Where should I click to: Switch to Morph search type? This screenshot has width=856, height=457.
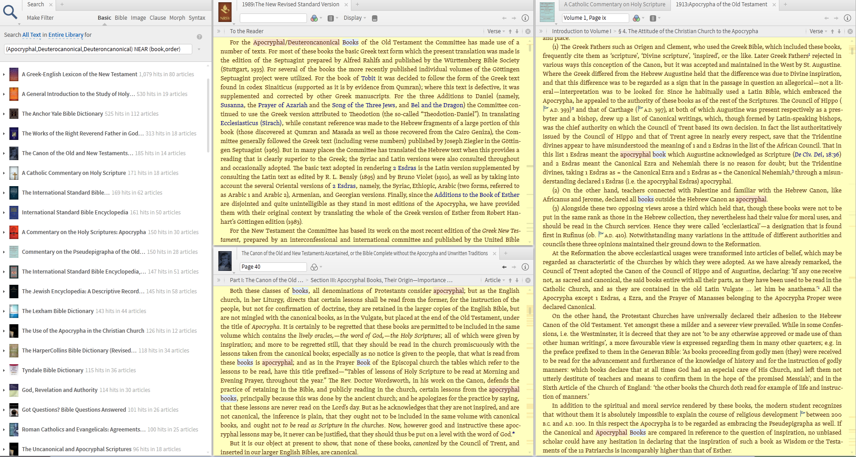pos(177,18)
